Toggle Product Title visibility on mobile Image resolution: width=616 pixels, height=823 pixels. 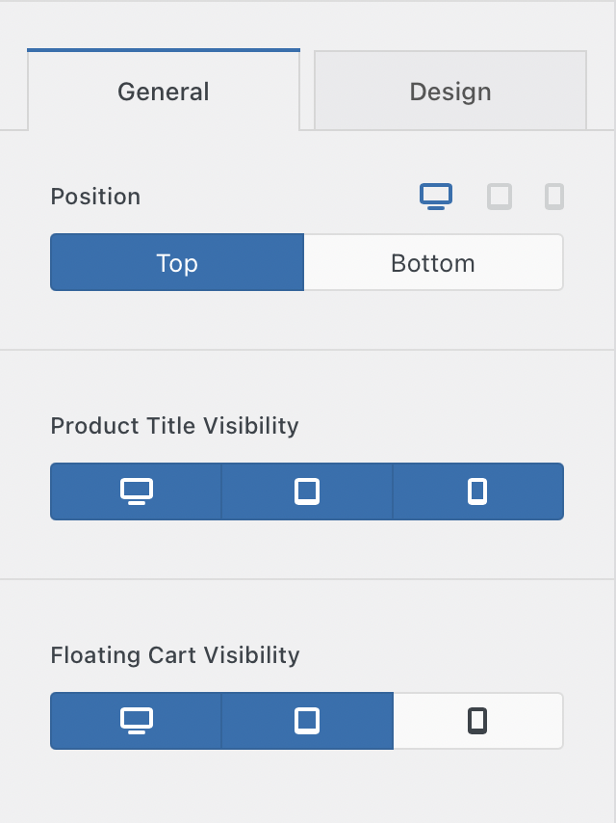point(477,491)
